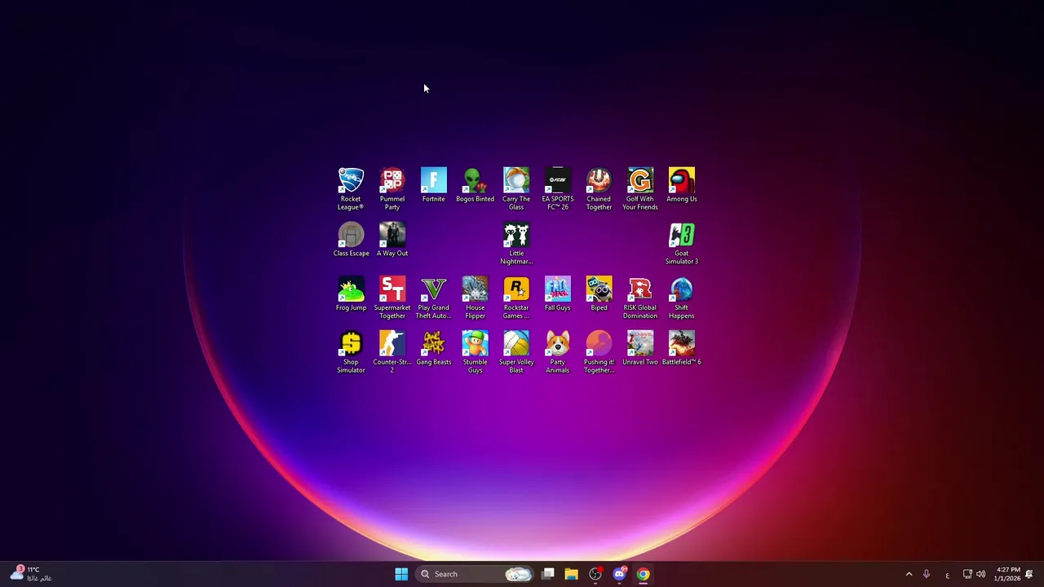
Task: Select the Counter-Strike 2 shortcut
Action: coord(392,353)
